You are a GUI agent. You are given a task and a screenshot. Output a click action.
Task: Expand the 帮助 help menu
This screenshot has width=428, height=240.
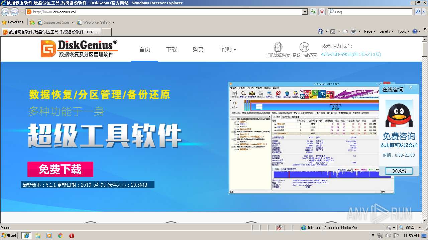(229, 49)
